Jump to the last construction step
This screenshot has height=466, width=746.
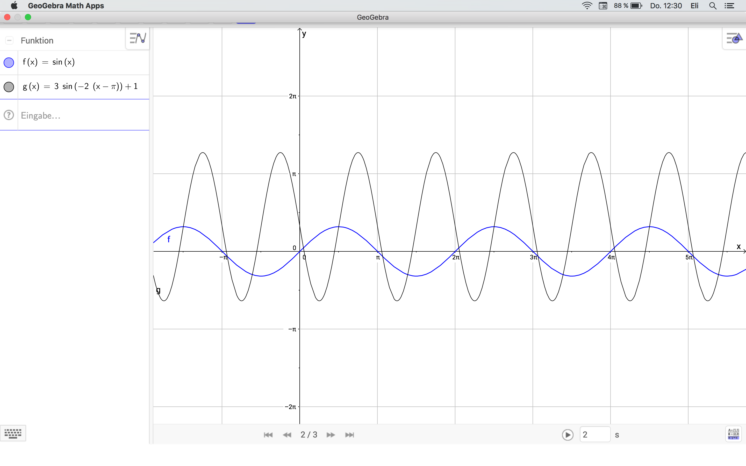click(x=350, y=435)
